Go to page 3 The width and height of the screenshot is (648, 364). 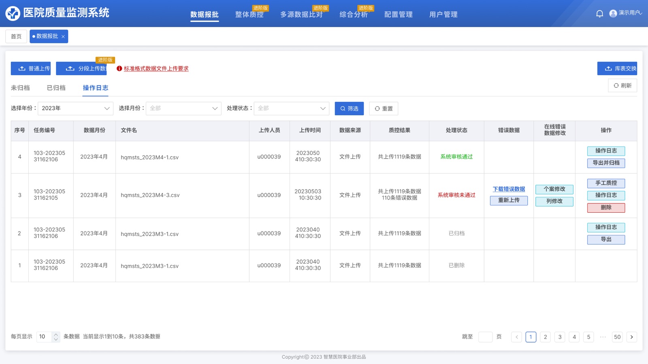[x=560, y=337]
